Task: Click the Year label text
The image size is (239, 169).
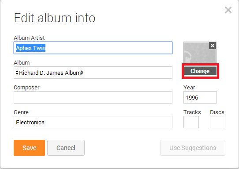Action: pyautogui.click(x=189, y=88)
